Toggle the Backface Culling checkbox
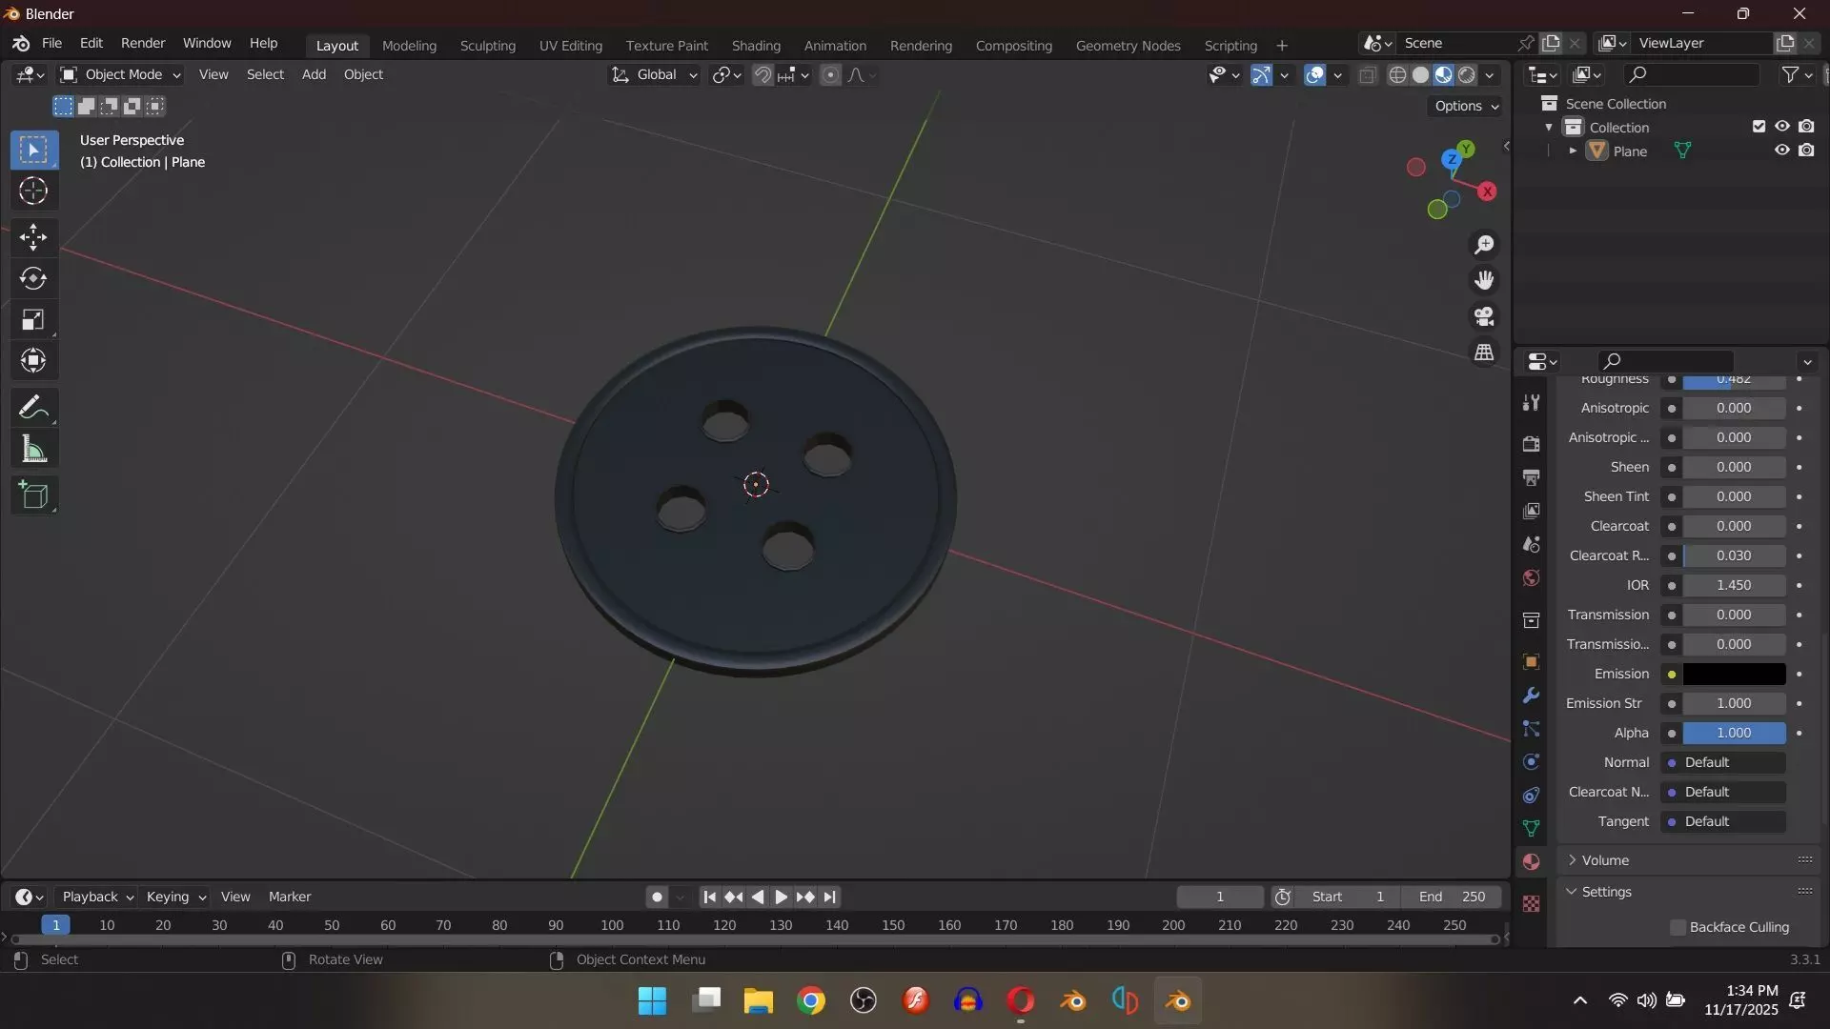 (x=1678, y=927)
